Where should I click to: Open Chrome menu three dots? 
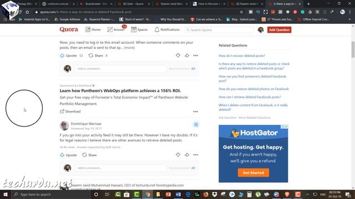coord(350,12)
